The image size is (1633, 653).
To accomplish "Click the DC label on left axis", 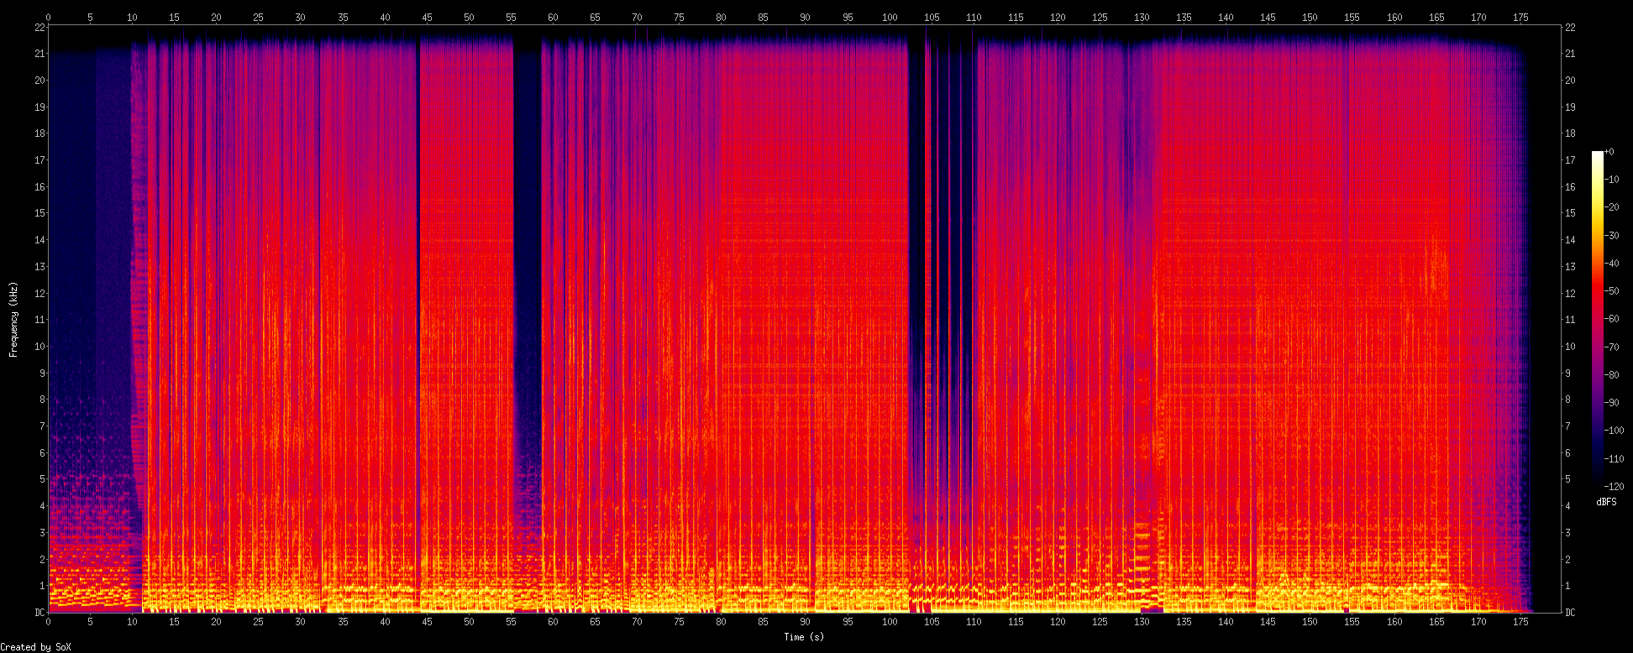I will coord(39,613).
